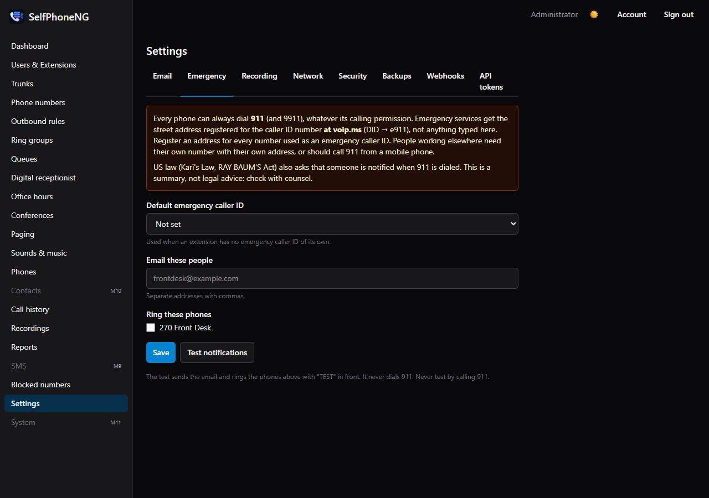The width and height of the screenshot is (709, 498).
Task: Switch to the Webhooks tab
Action: pyautogui.click(x=445, y=76)
